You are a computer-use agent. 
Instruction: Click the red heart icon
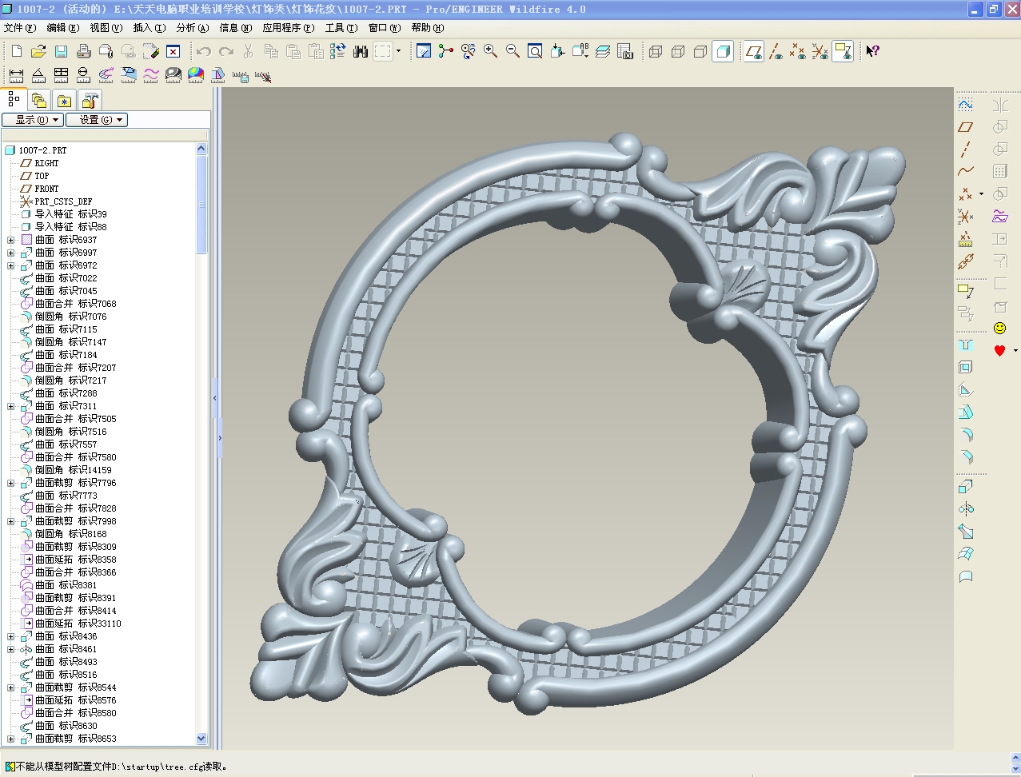click(x=999, y=350)
